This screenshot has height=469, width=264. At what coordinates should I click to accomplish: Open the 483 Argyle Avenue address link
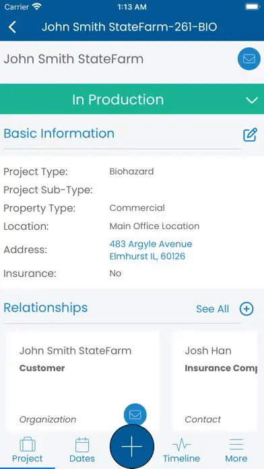[x=151, y=244]
